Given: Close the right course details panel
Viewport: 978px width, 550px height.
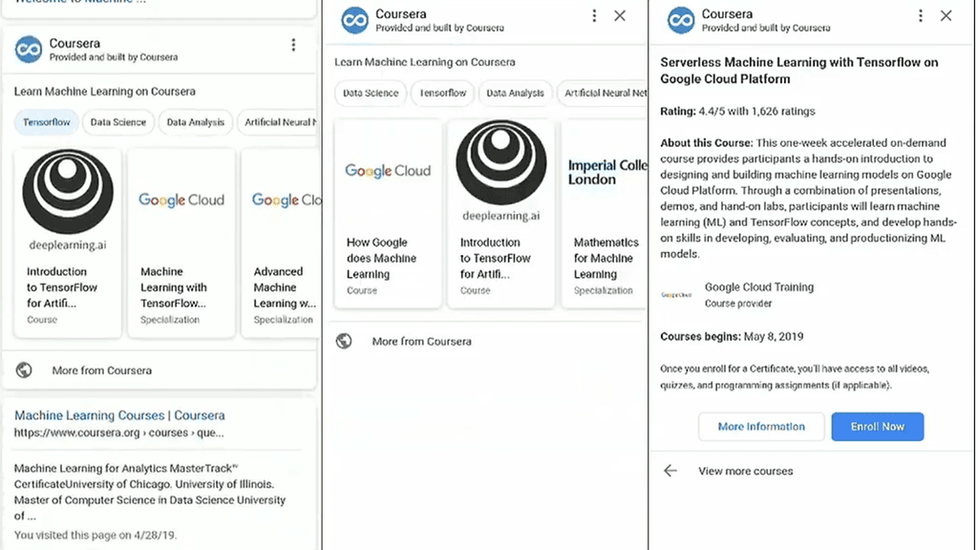Looking at the screenshot, I should point(946,16).
